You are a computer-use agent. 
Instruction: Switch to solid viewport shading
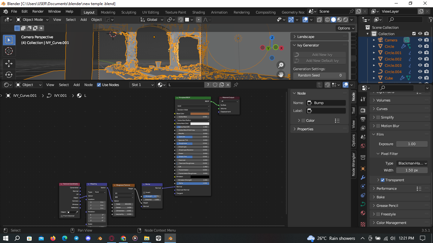[333, 20]
